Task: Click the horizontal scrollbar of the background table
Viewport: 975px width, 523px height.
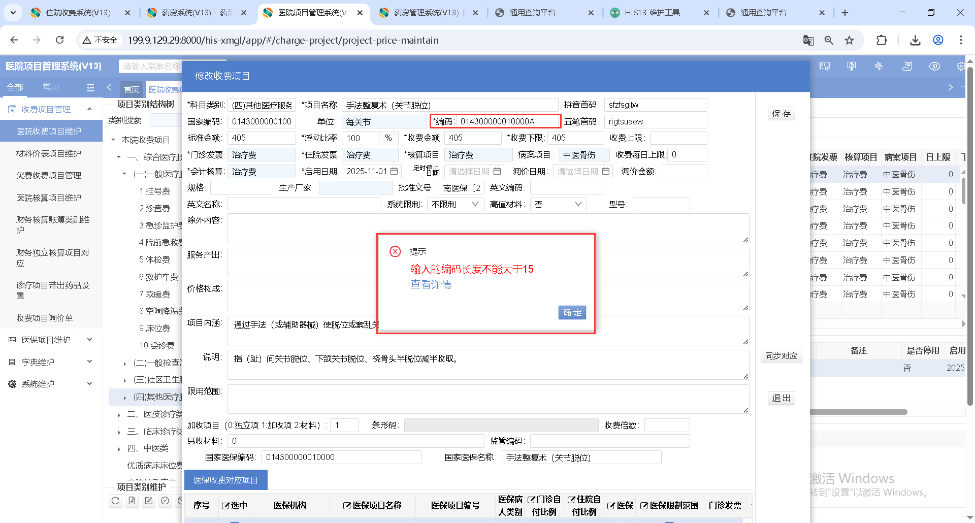Action: (x=858, y=412)
